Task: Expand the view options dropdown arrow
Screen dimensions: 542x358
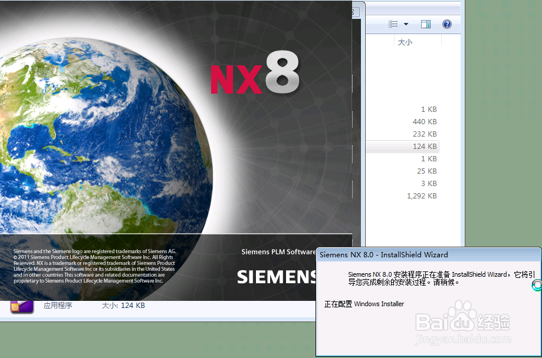Action: point(406,24)
